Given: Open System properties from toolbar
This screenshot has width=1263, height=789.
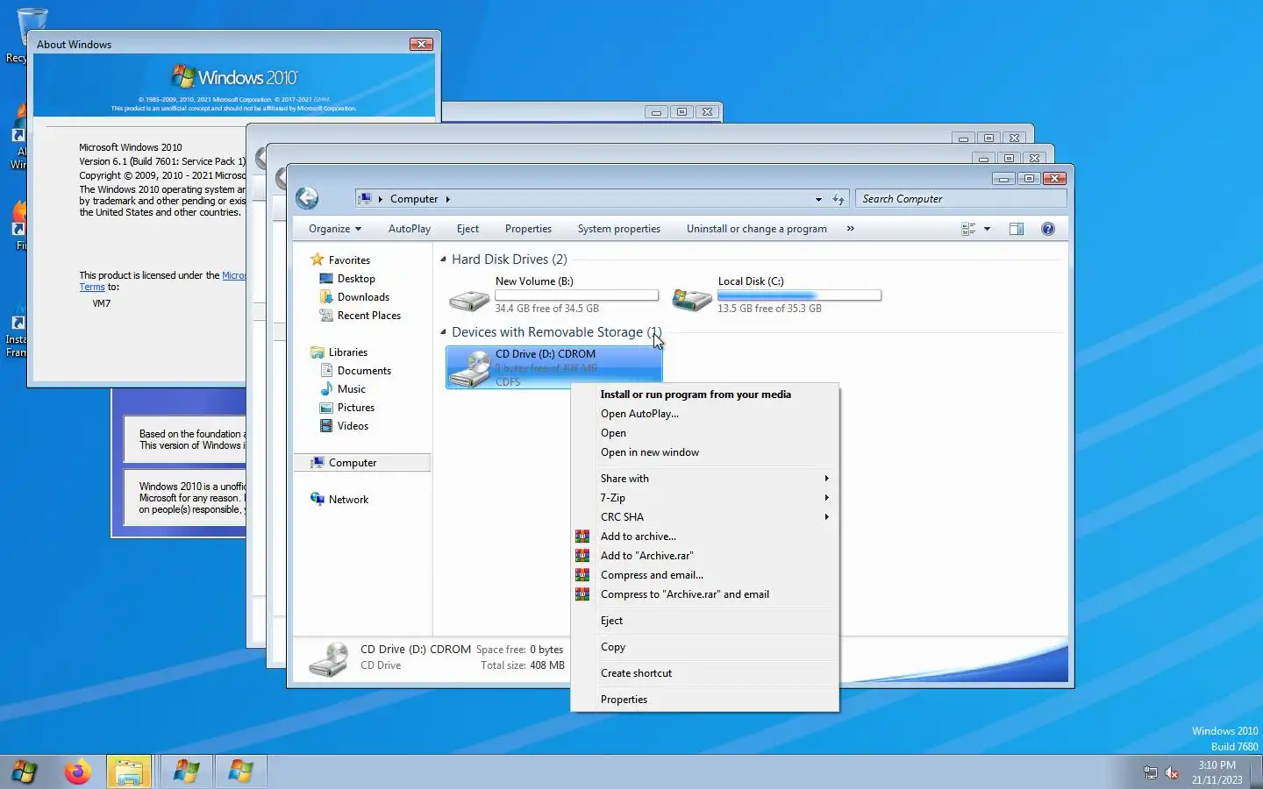Looking at the screenshot, I should point(619,229).
